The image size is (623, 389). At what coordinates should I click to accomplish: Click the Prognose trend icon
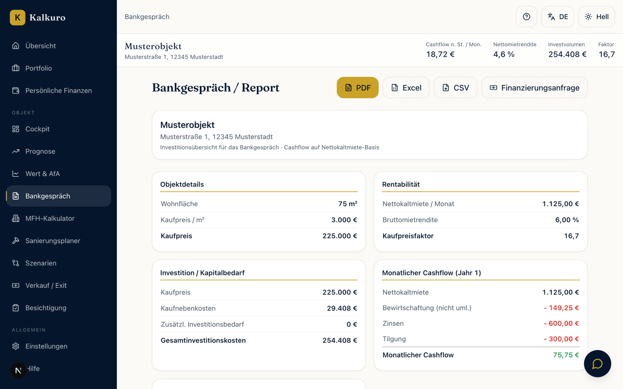[x=16, y=151]
